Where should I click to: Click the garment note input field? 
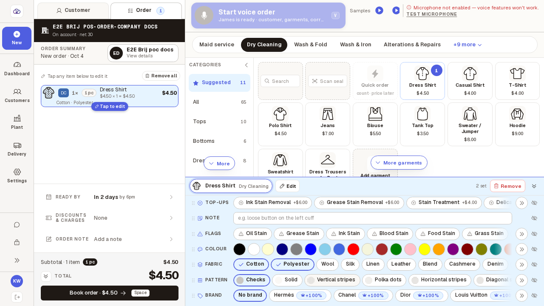tap(372, 218)
